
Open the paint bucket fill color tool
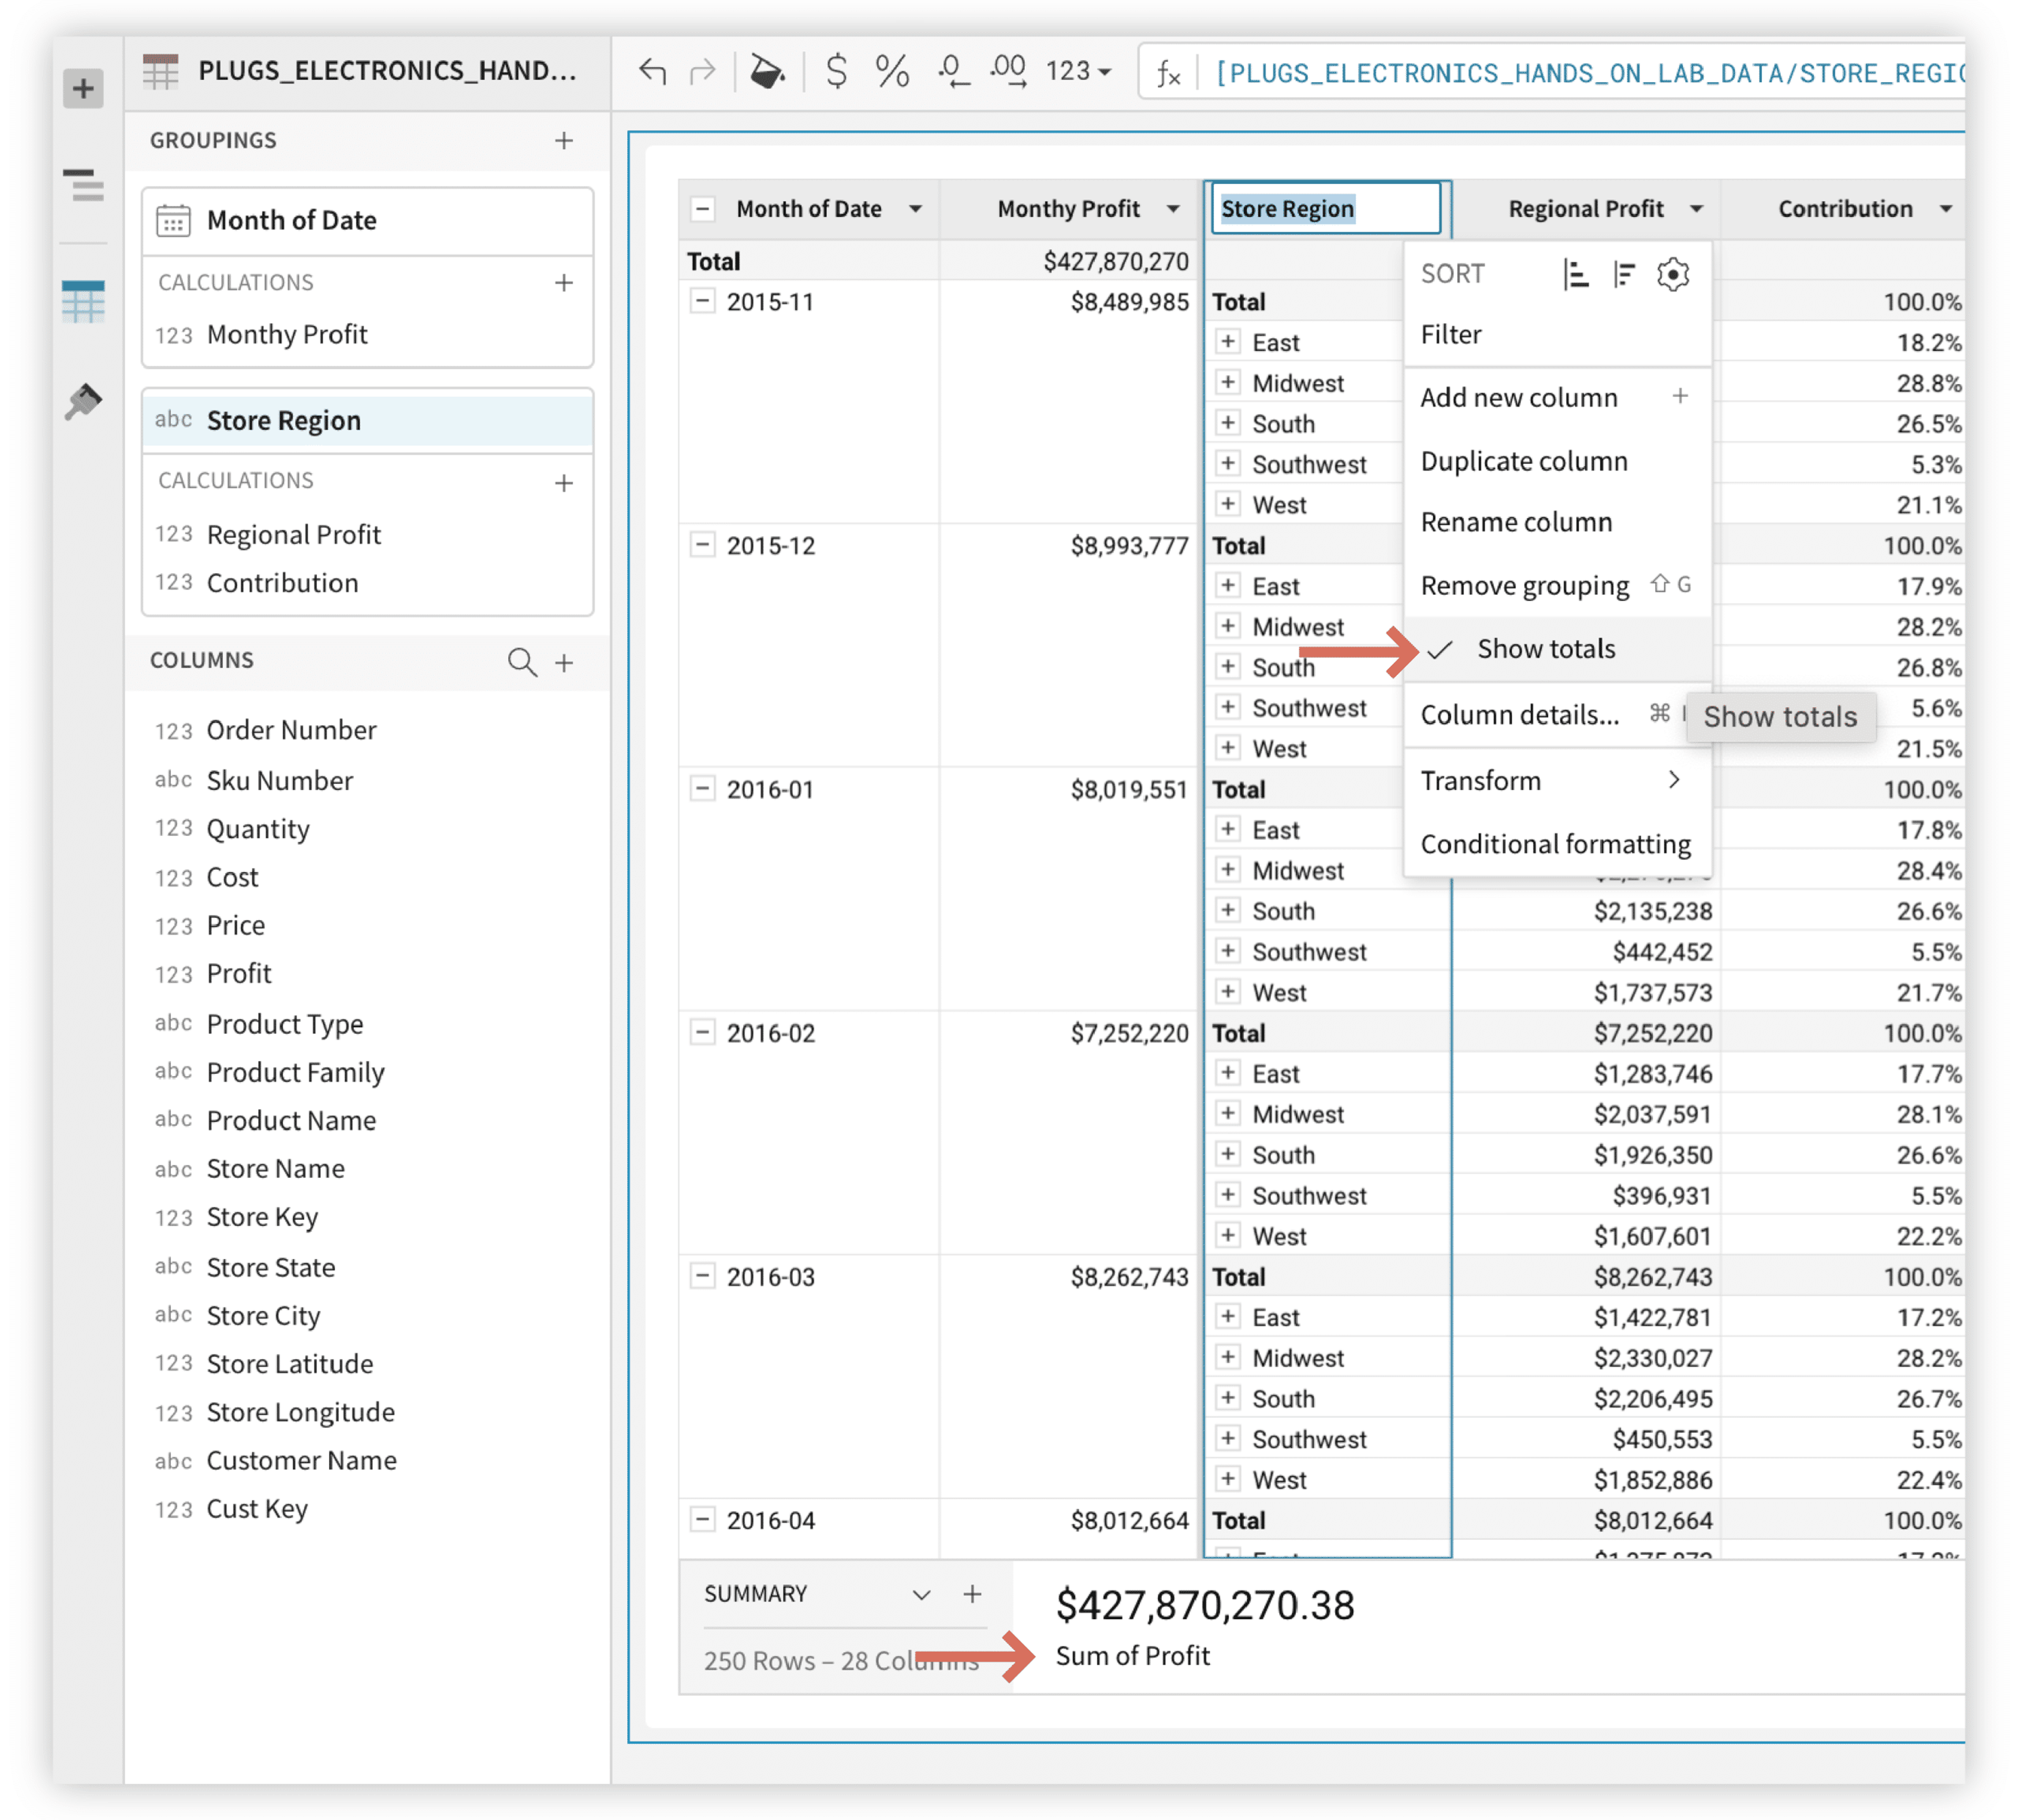767,71
